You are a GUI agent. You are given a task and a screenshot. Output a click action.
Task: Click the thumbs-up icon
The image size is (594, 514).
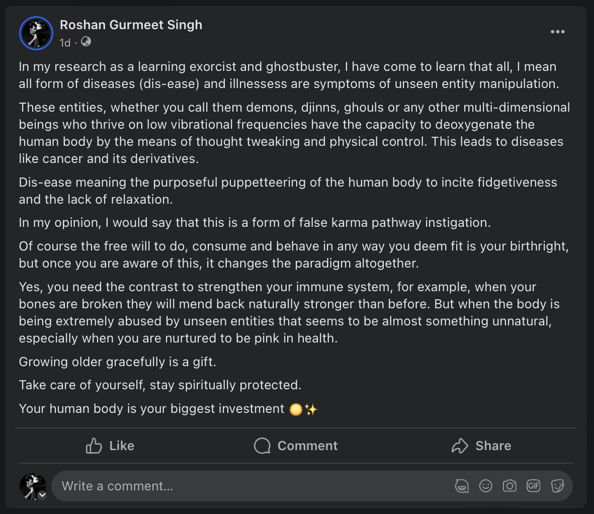click(x=94, y=446)
